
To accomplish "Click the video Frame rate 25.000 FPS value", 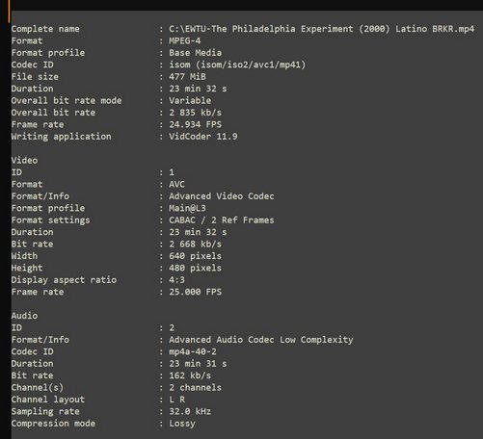I will (195, 292).
